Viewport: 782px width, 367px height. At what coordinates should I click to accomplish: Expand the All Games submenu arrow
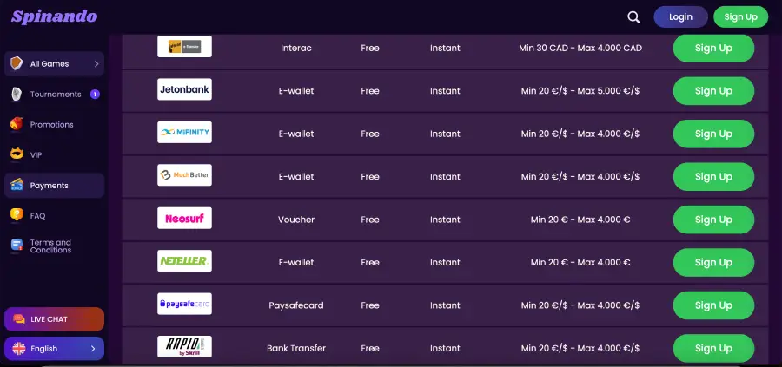click(x=96, y=64)
